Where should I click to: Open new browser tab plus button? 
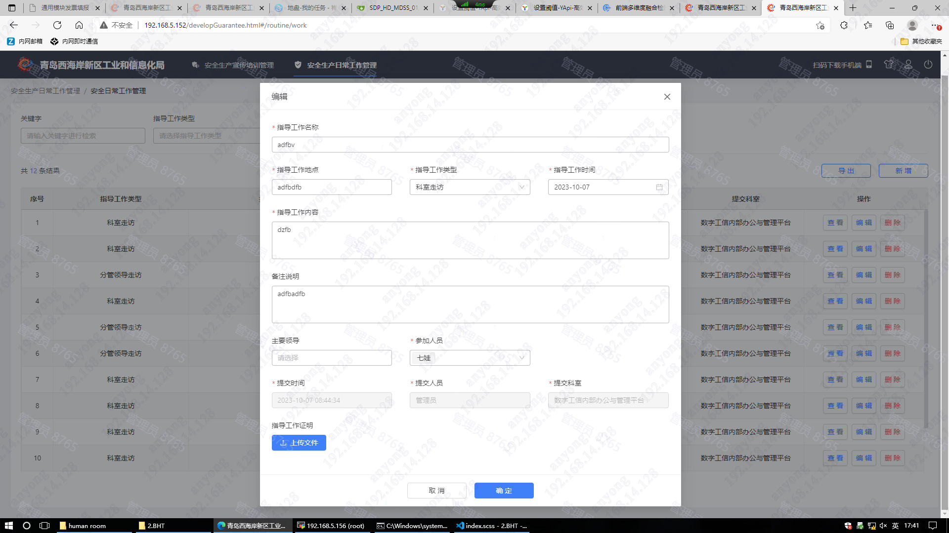(853, 8)
